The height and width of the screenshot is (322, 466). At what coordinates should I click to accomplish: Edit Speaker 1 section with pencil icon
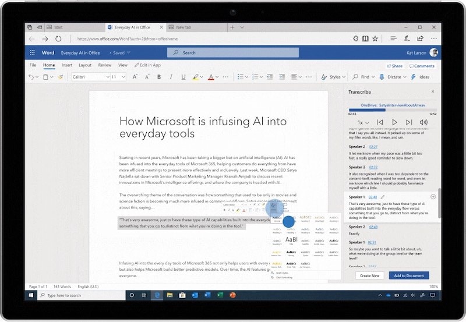pos(383,197)
